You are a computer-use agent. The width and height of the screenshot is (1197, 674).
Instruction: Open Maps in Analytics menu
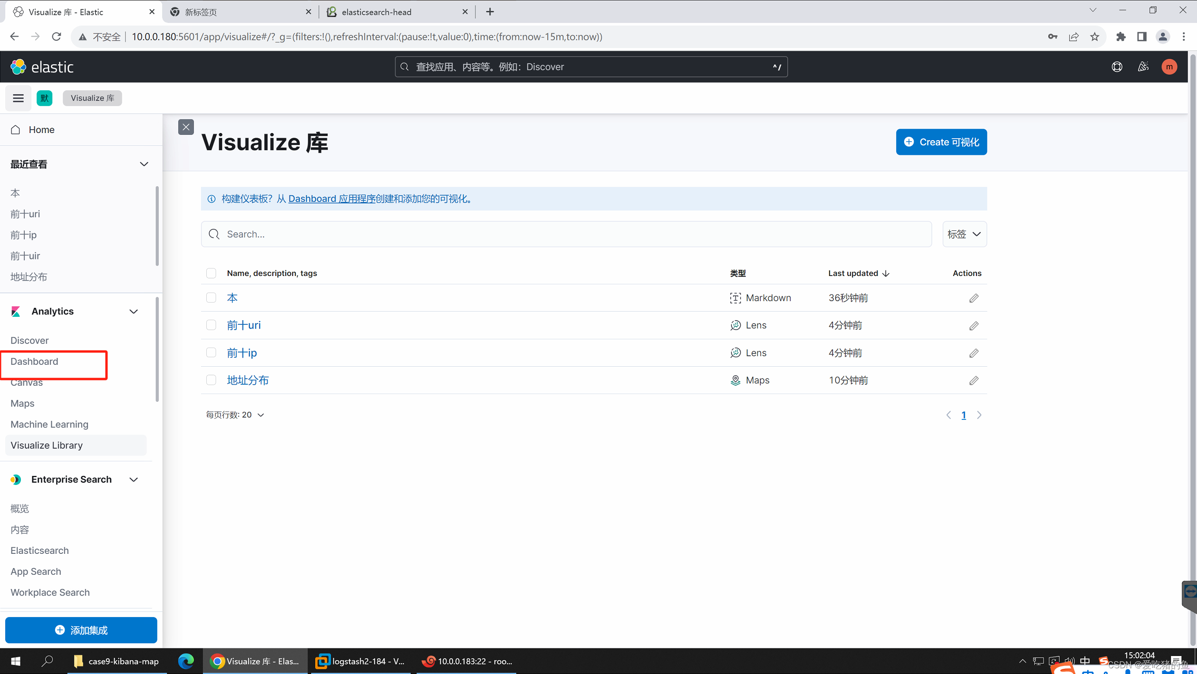tap(22, 403)
